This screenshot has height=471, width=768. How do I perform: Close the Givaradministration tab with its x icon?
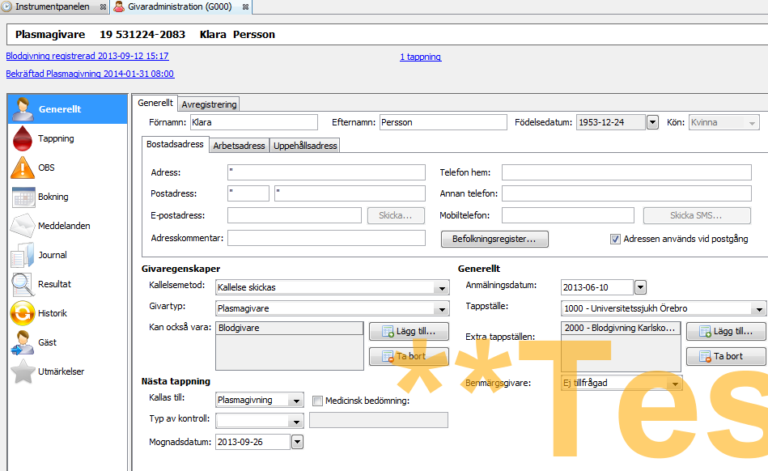[245, 6]
